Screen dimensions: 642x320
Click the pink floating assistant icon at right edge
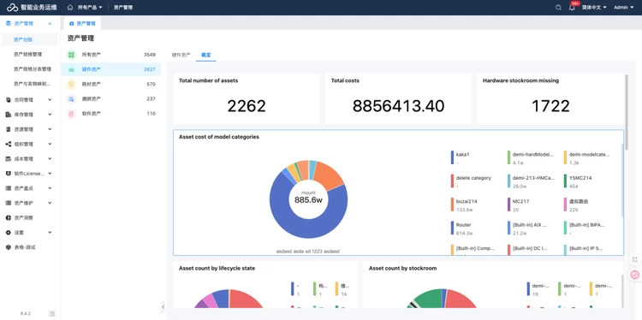coord(635,276)
